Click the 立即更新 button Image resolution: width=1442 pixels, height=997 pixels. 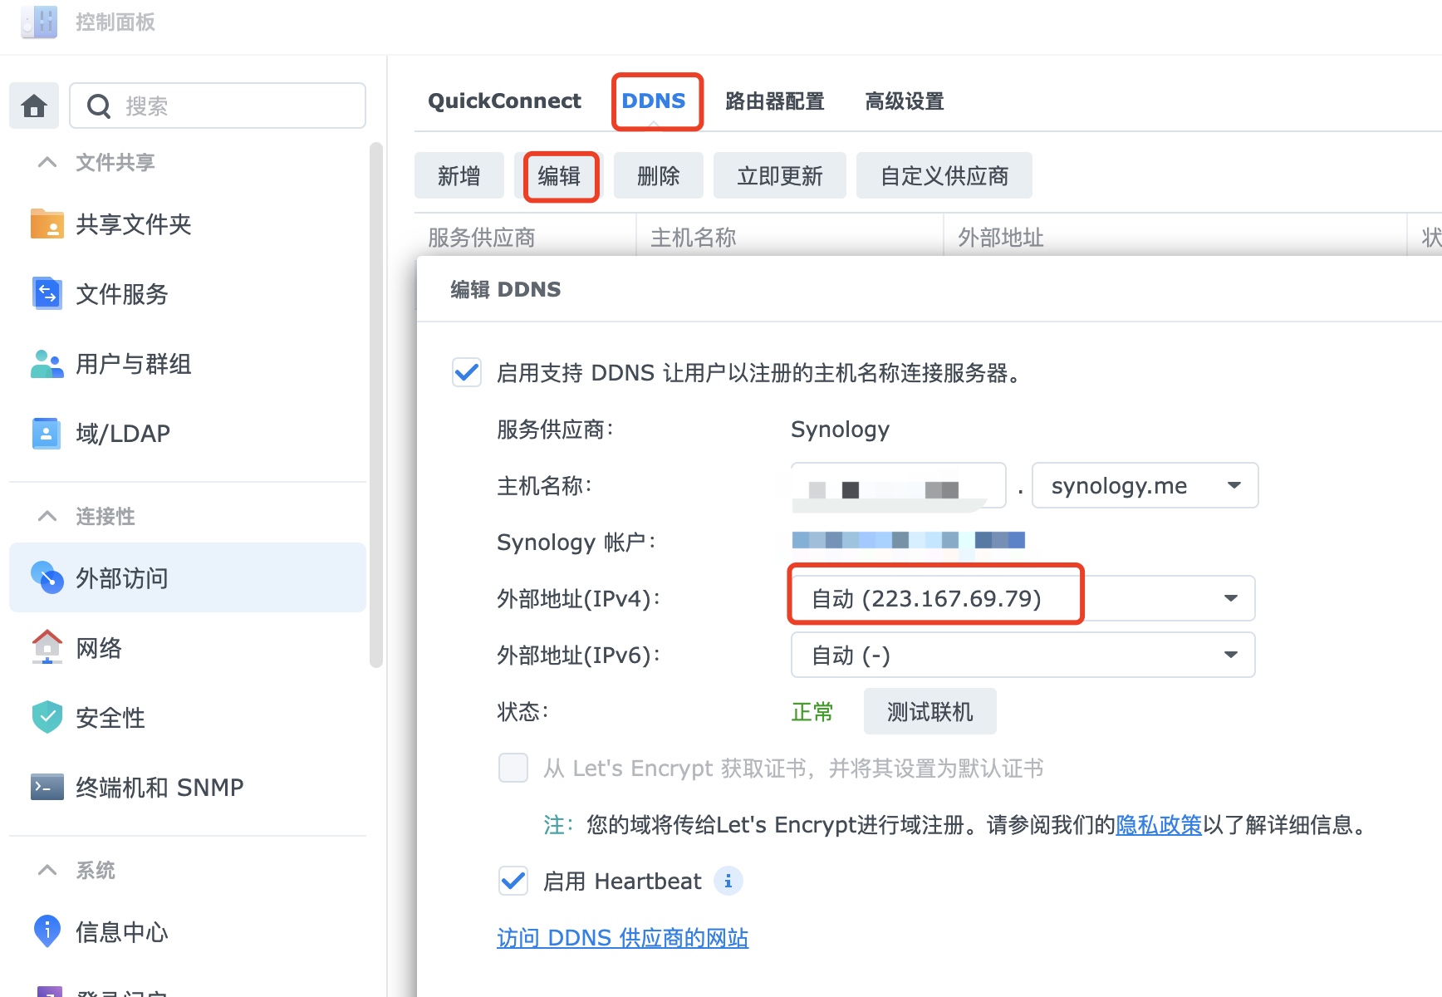coord(780,175)
